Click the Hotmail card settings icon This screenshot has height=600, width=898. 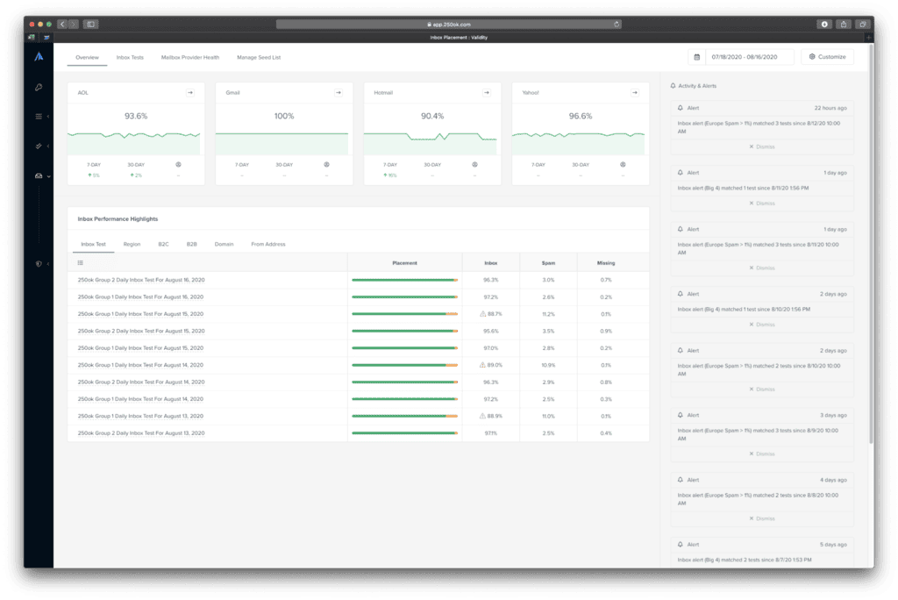click(474, 164)
